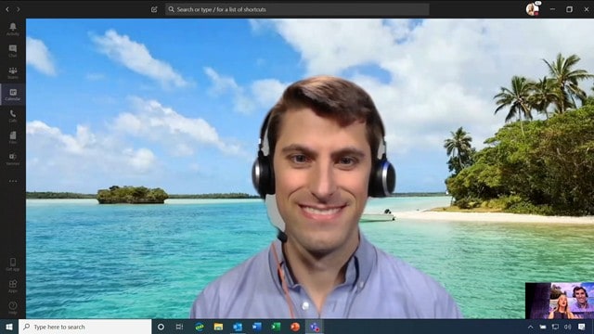Screen dimensions: 594x334
Task: Open the Activity feed in the Teams sidebar
Action: tap(12, 29)
